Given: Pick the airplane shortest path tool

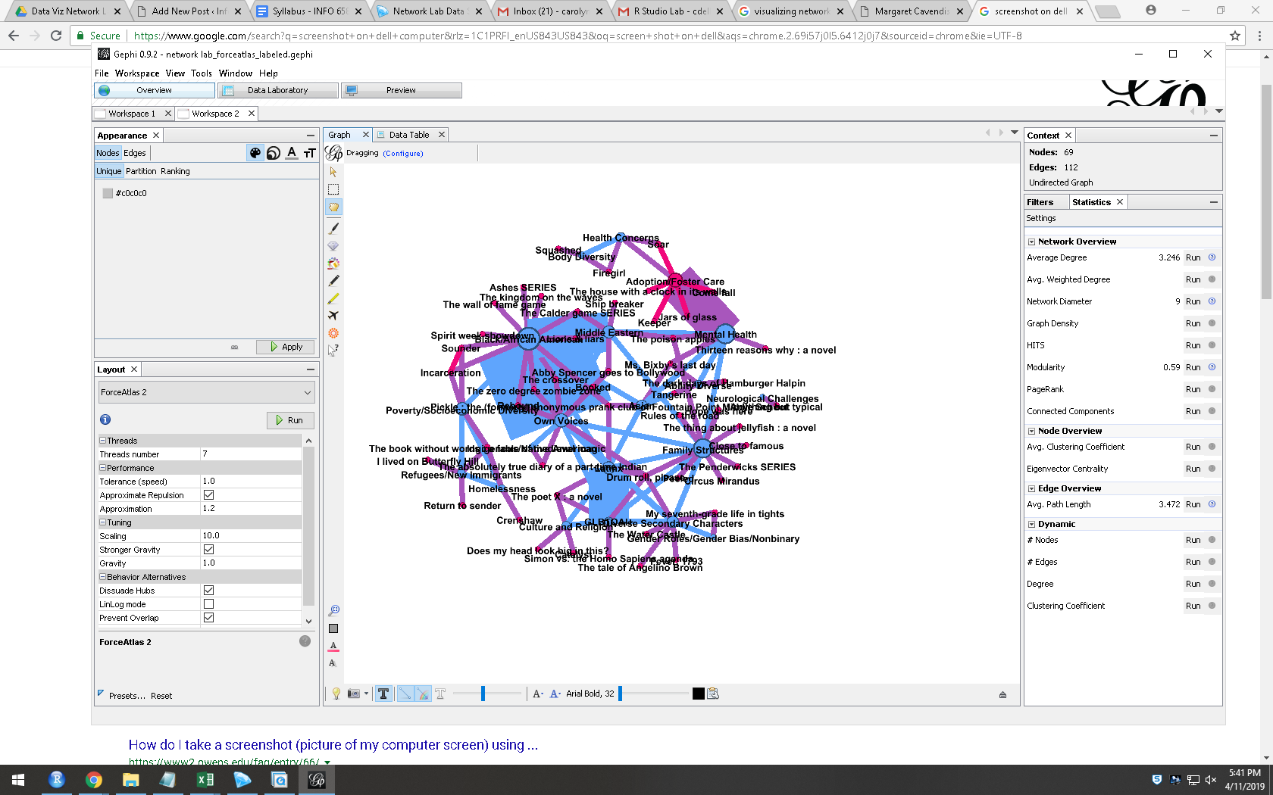Looking at the screenshot, I should pyautogui.click(x=333, y=316).
